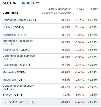The image size is (101, 107).
Task: Switch to the SECTOR tab
Action: coord(10,3)
